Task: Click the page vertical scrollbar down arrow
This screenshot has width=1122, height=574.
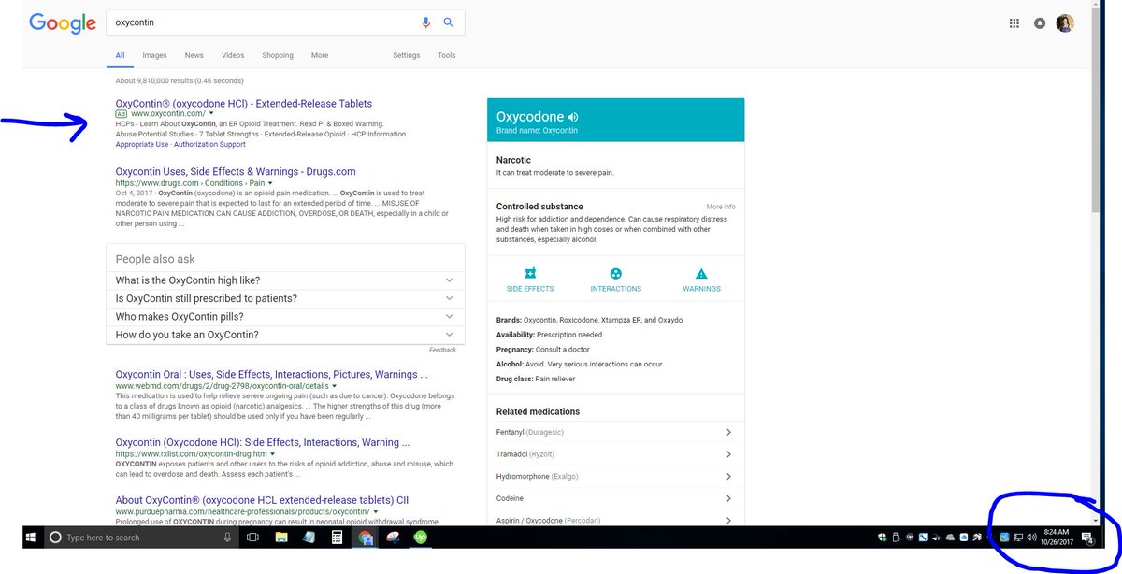Action: (x=1096, y=520)
